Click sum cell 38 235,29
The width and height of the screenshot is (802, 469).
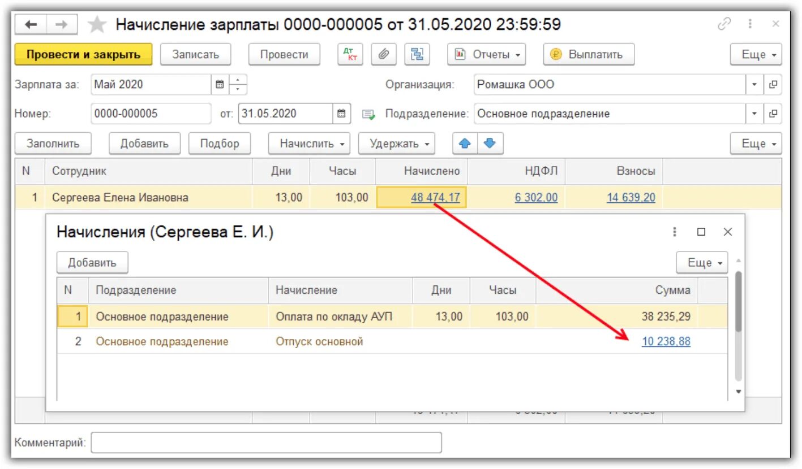click(617, 316)
